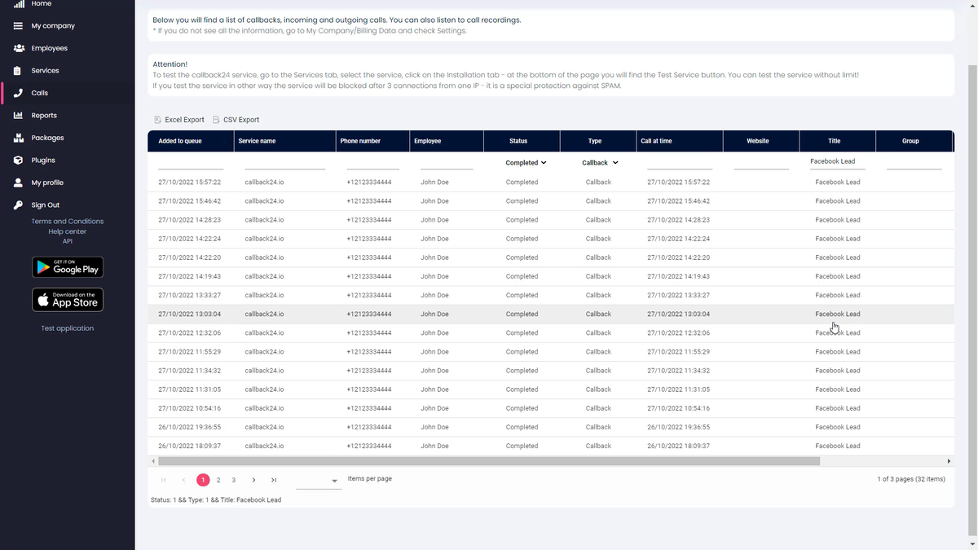Open the Items per page dropdown

pos(318,481)
